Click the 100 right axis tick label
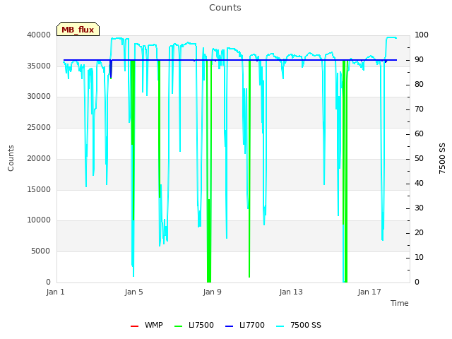The width and height of the screenshot is (452, 339). tap(422, 35)
